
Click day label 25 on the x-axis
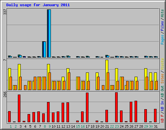(126, 126)
